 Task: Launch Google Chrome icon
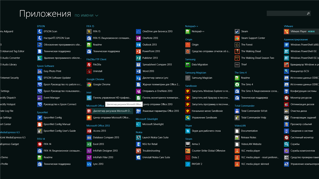[x=89, y=85]
